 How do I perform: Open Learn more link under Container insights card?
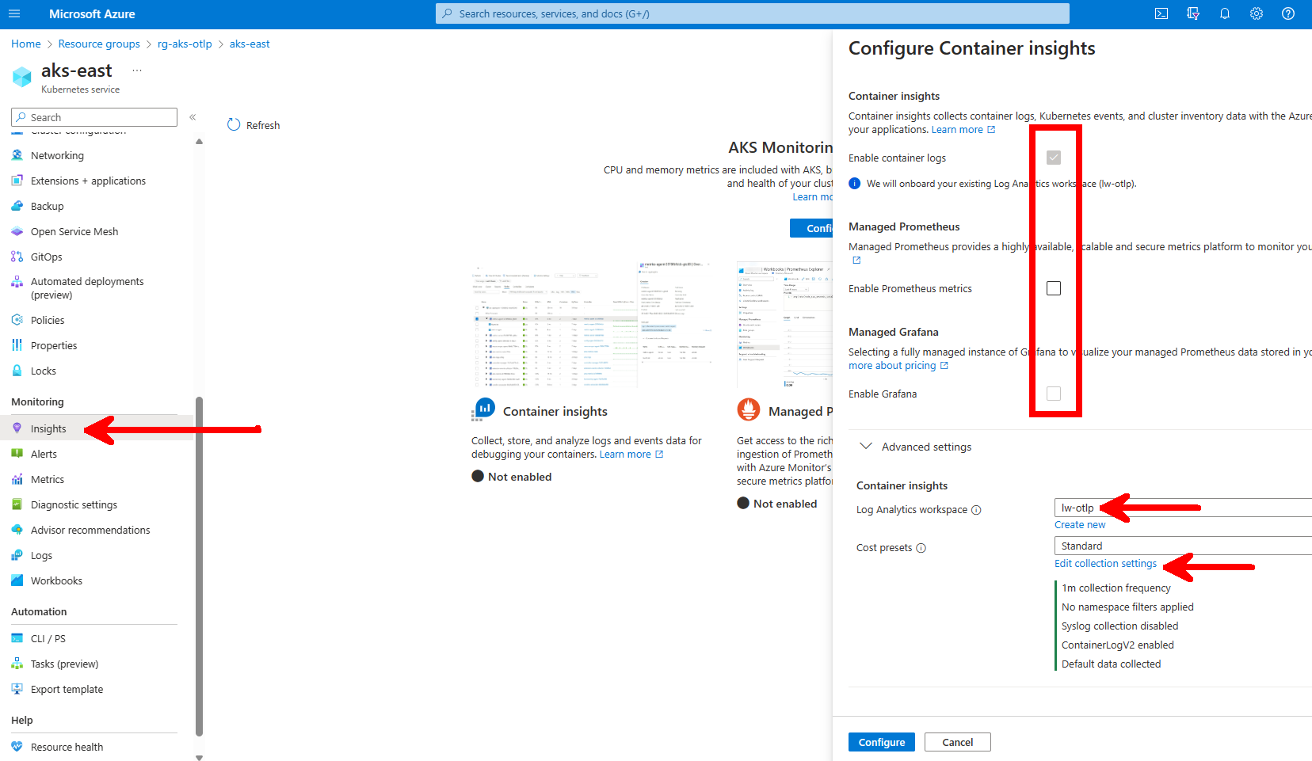(631, 455)
